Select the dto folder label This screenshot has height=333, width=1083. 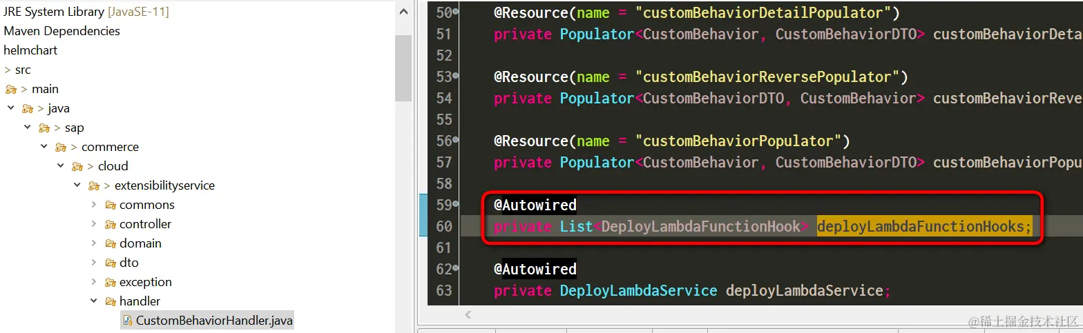(x=129, y=263)
